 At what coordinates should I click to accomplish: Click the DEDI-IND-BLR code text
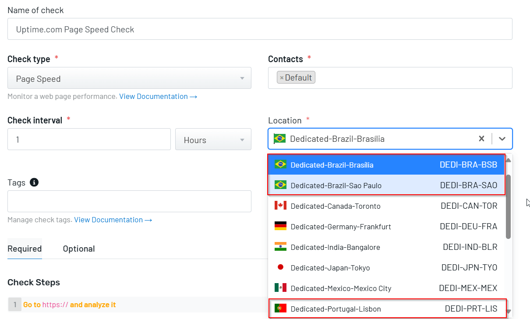(470, 247)
